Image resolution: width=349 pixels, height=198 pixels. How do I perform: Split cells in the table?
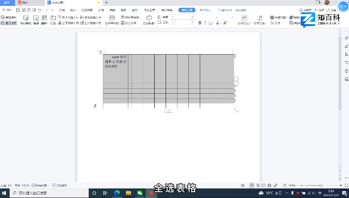click(130, 17)
